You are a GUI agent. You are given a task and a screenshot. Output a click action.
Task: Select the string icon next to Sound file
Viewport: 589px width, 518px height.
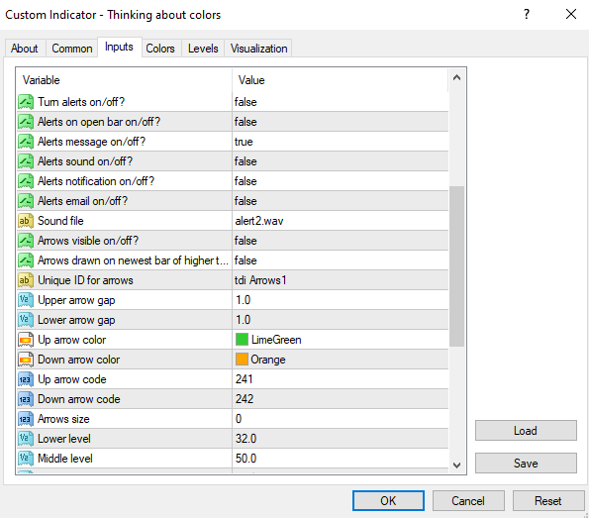pyautogui.click(x=26, y=221)
